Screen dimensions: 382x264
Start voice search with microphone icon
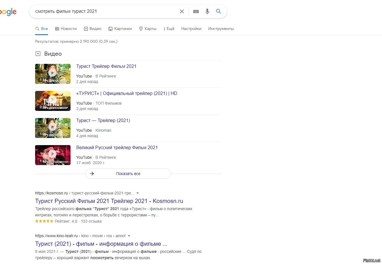point(207,11)
